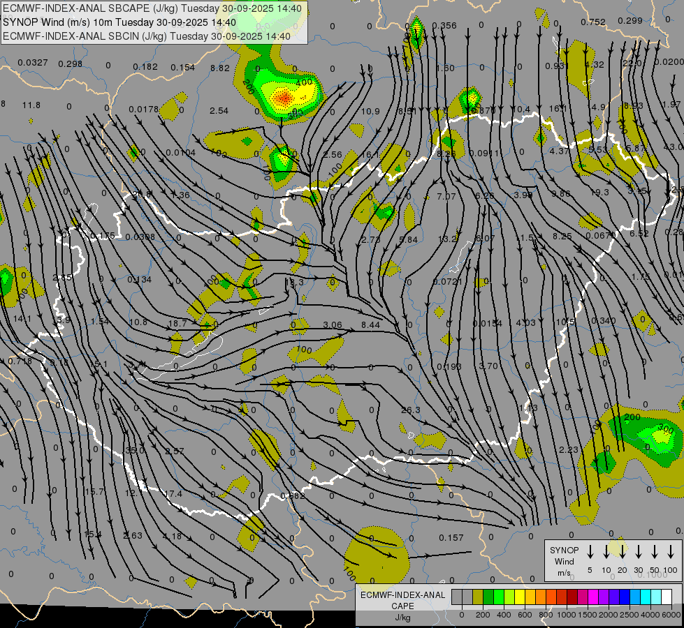Click the 6000 tick label in CAPE legend

[x=671, y=615]
